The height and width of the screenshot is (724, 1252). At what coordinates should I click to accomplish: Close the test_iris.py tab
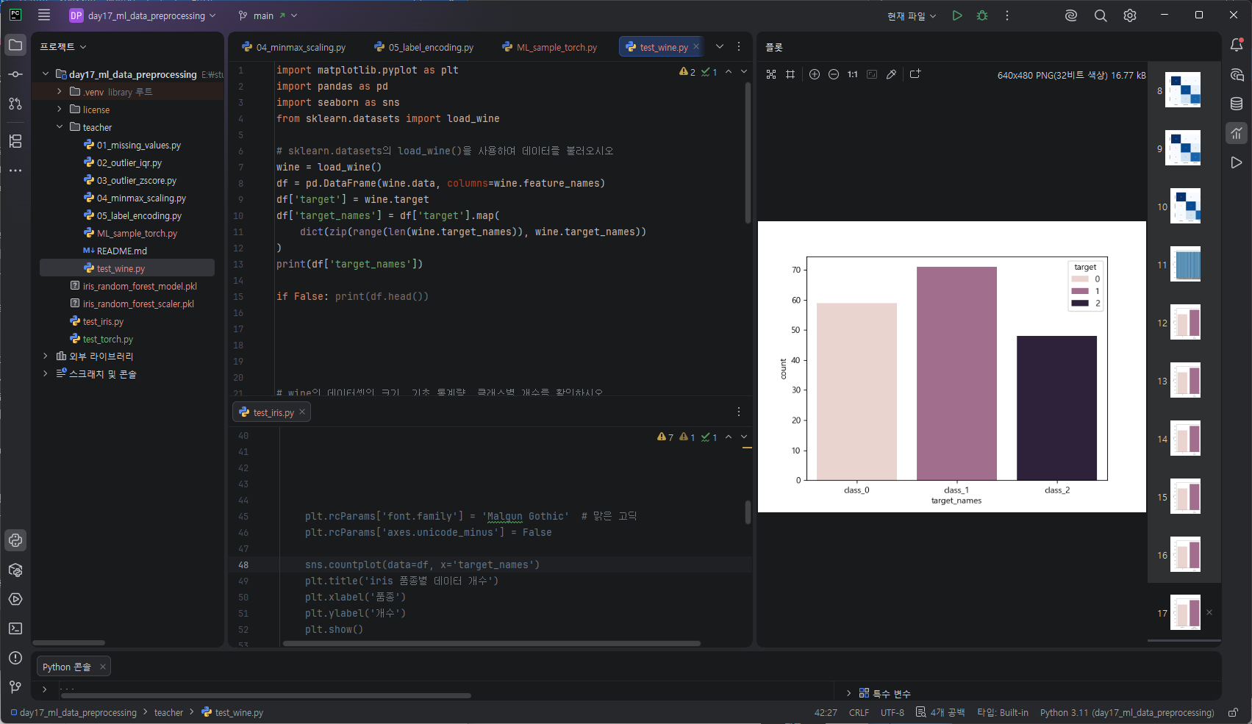pyautogui.click(x=302, y=412)
